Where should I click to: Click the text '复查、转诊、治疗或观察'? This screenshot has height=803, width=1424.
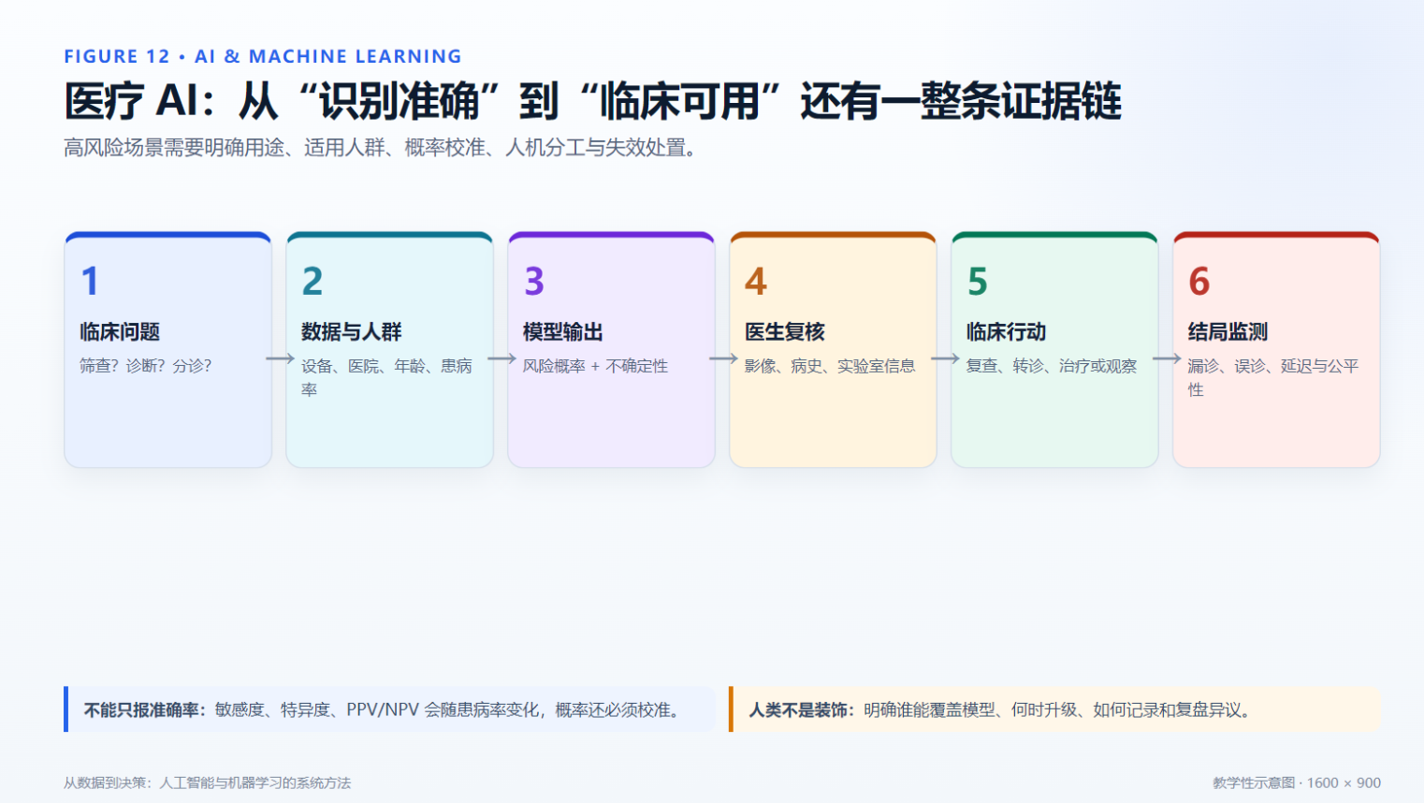(1052, 366)
